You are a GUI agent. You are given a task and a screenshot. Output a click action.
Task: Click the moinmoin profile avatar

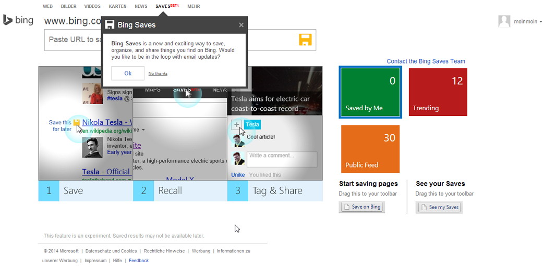[x=504, y=21]
